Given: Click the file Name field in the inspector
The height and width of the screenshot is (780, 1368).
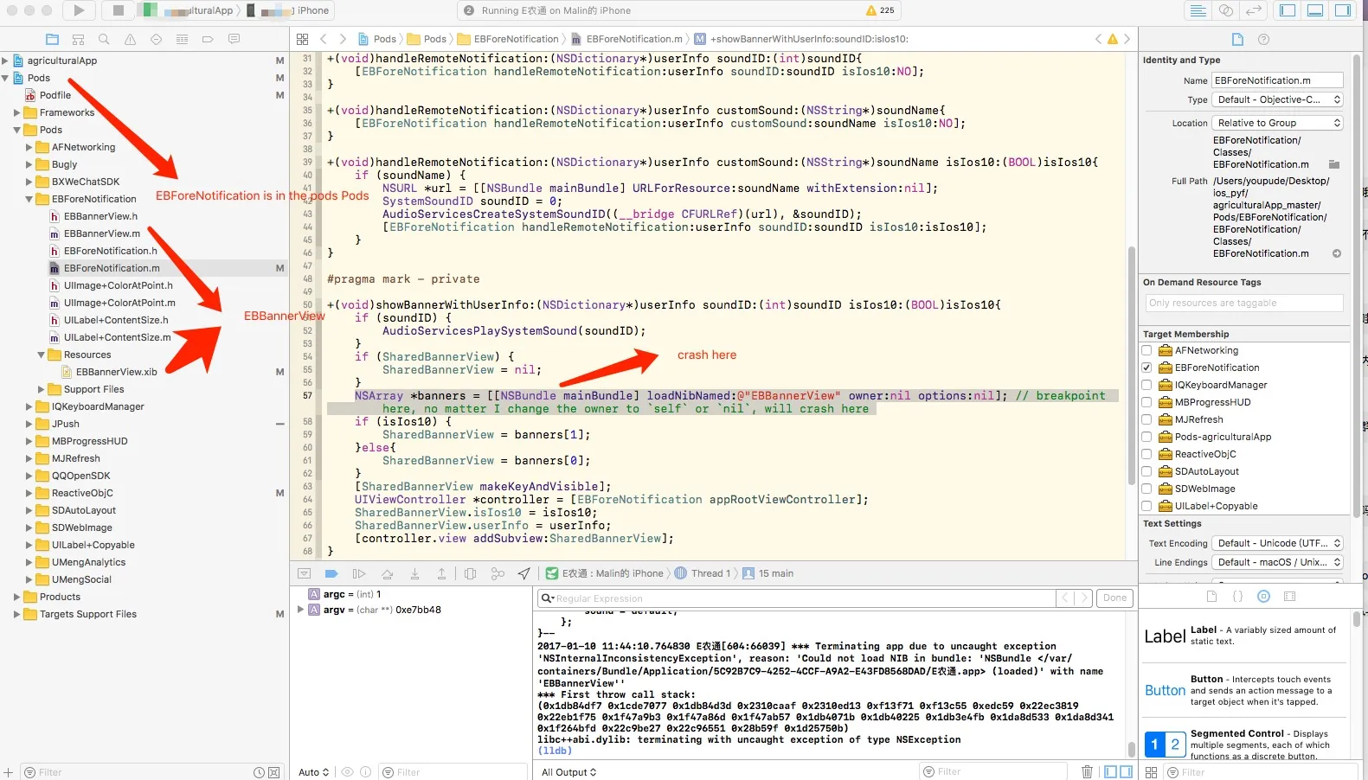Looking at the screenshot, I should tap(1277, 80).
